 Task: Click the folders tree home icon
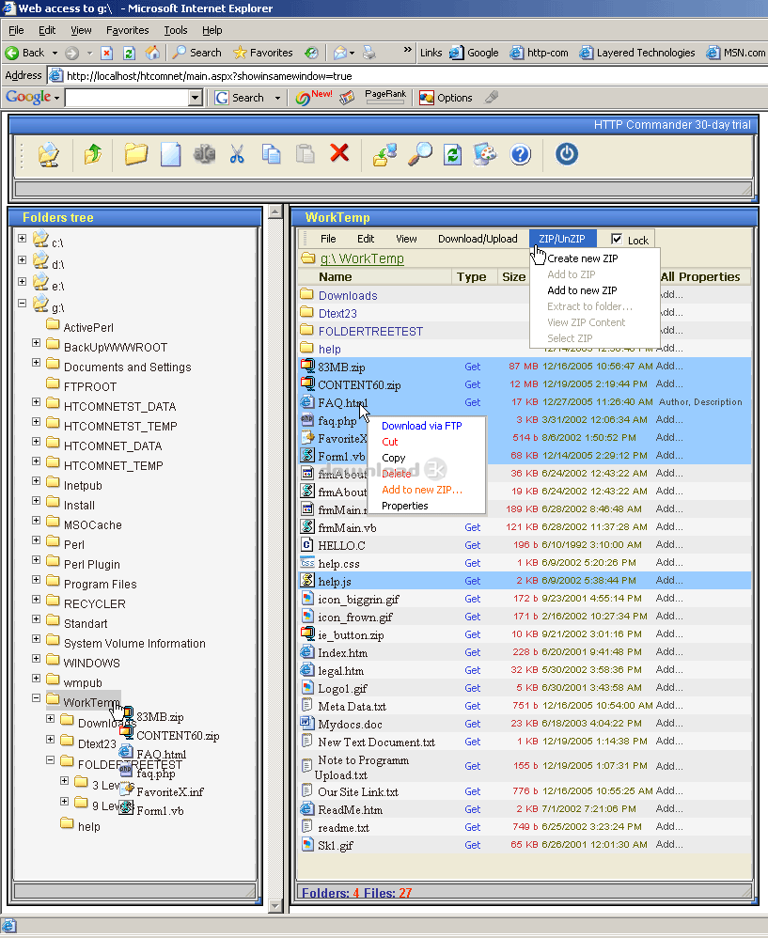click(49, 154)
